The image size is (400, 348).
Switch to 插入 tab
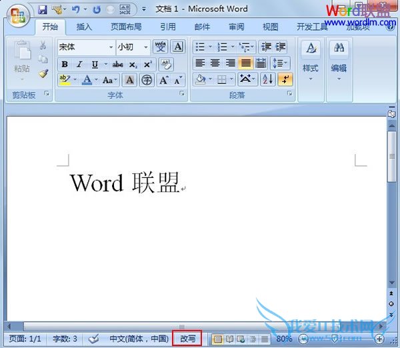(84, 27)
